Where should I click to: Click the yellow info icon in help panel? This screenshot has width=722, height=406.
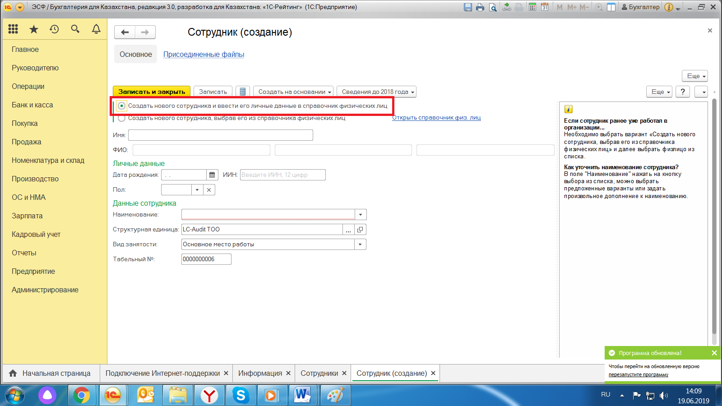coord(569,109)
